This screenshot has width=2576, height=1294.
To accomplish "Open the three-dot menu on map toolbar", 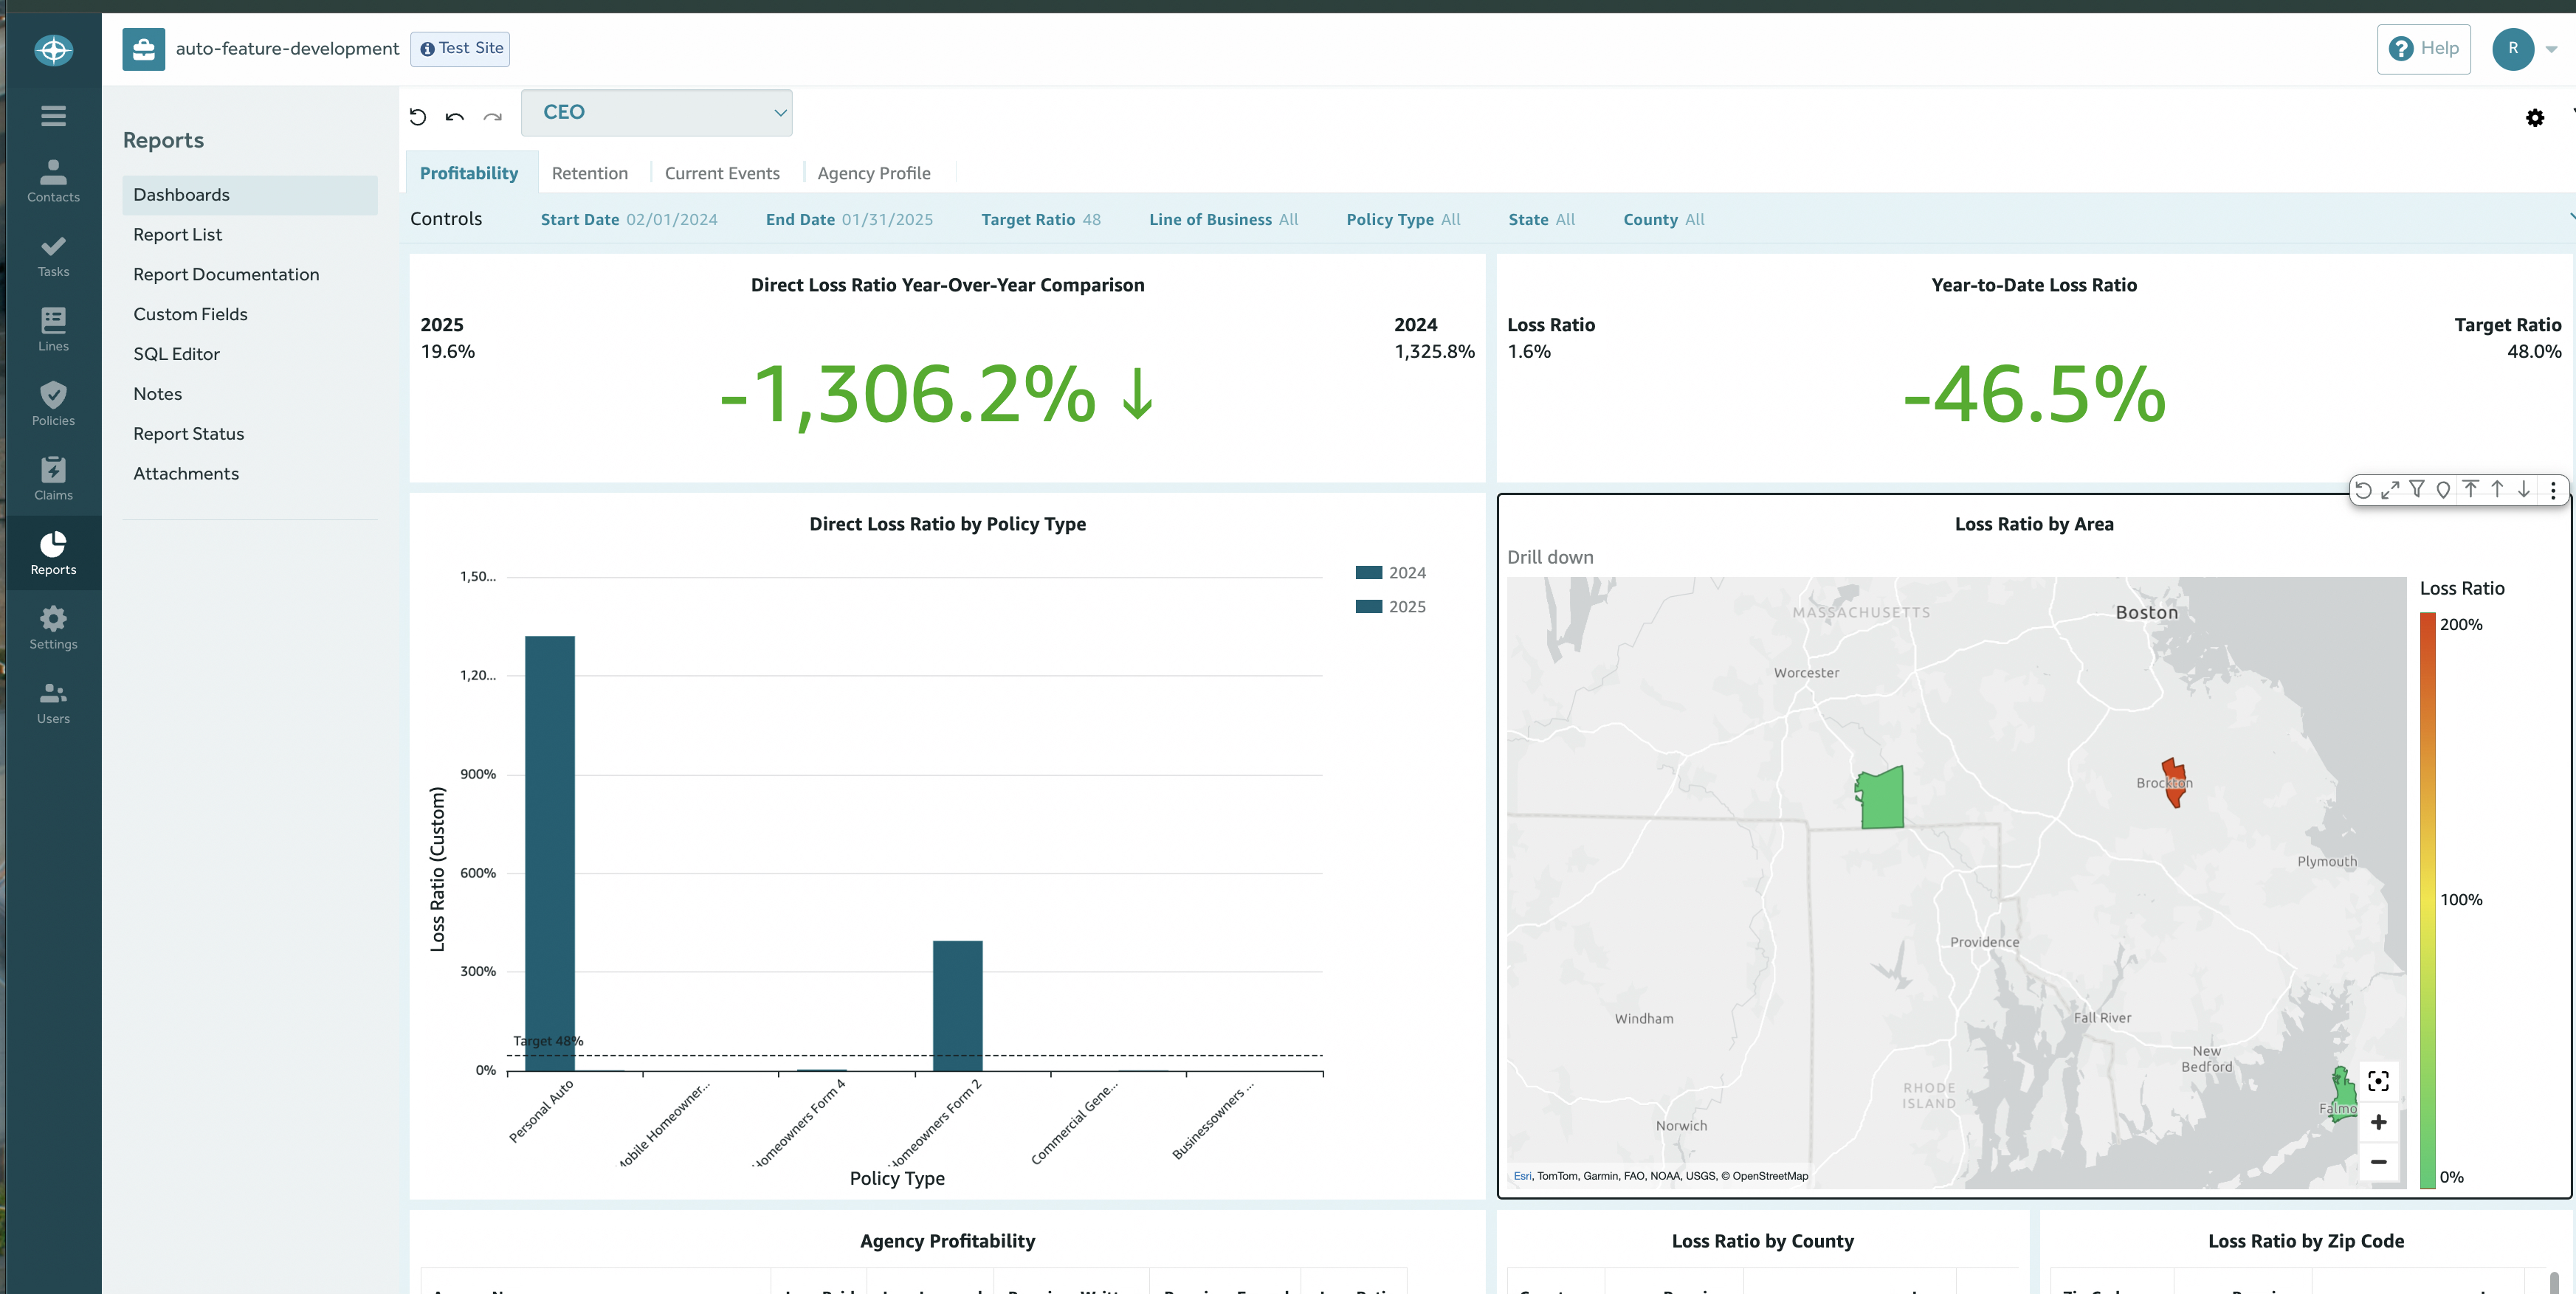I will pyautogui.click(x=2553, y=490).
